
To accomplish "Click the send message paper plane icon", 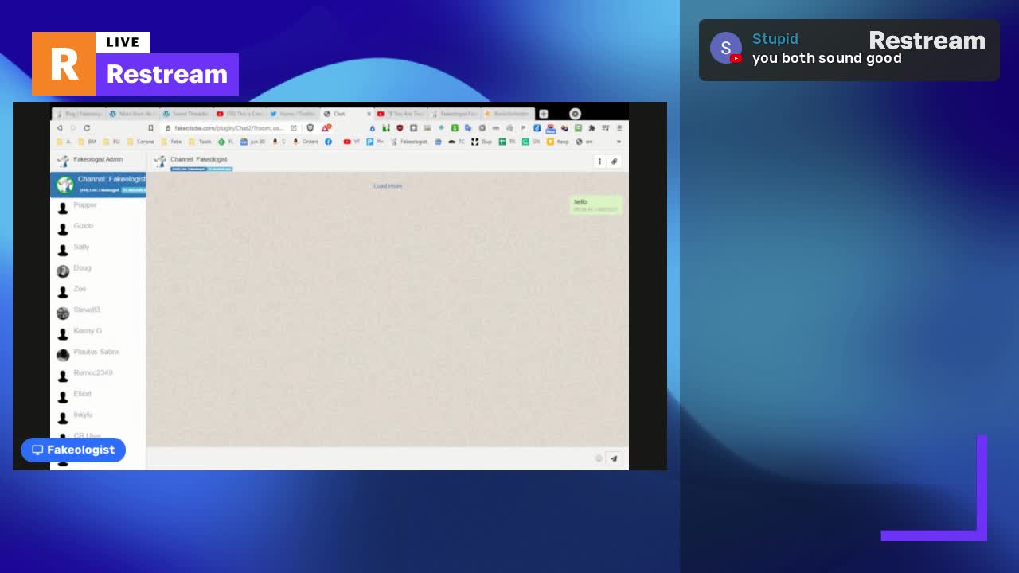I will tap(614, 458).
